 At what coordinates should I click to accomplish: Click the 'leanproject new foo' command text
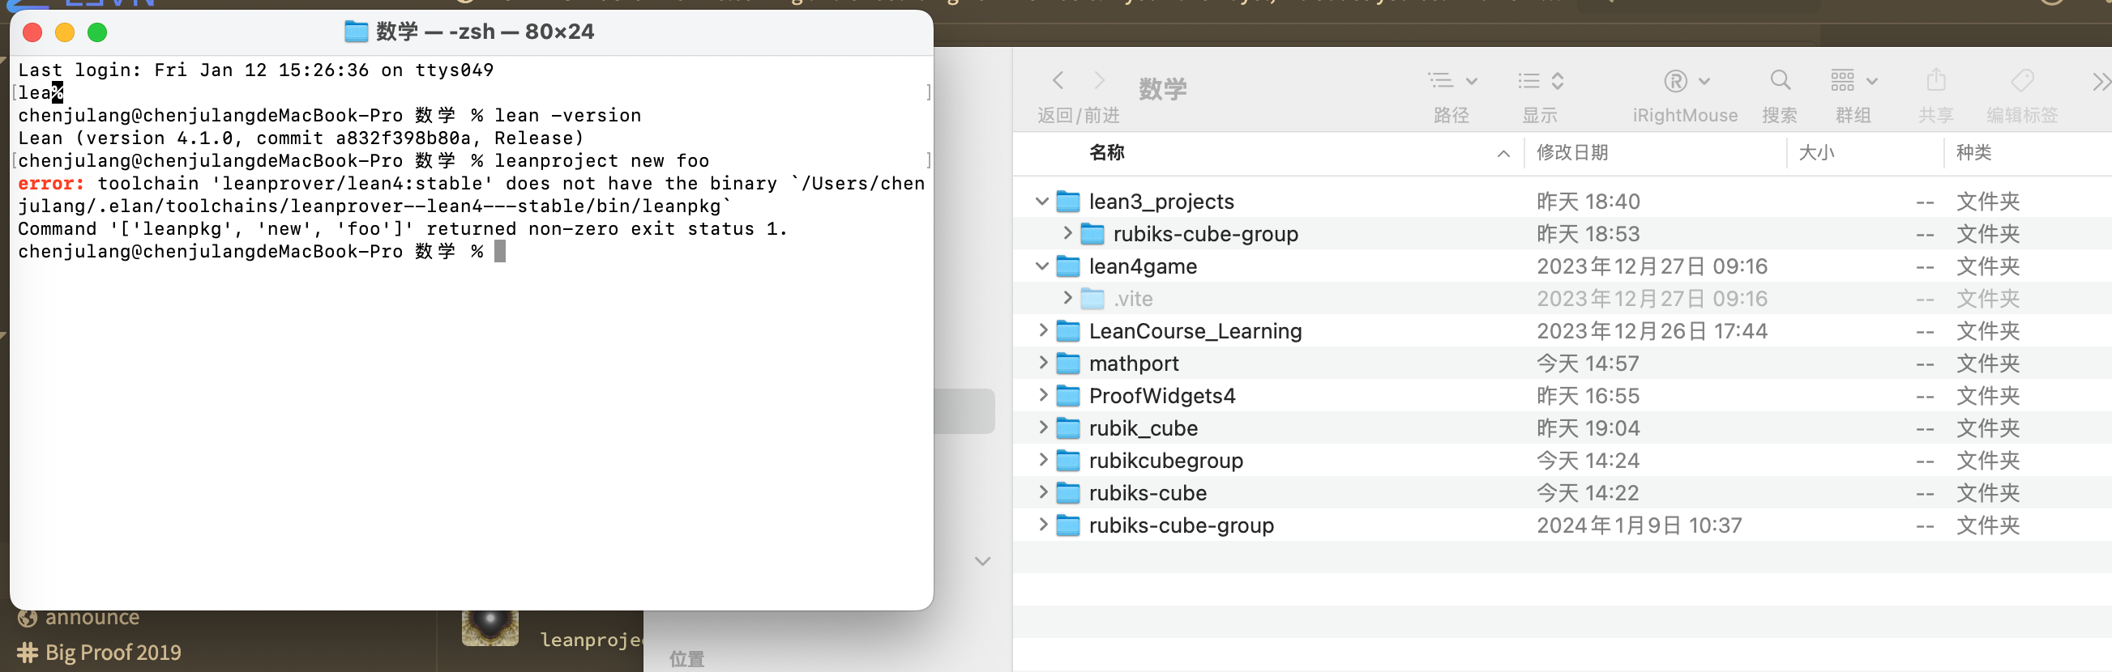602,160
